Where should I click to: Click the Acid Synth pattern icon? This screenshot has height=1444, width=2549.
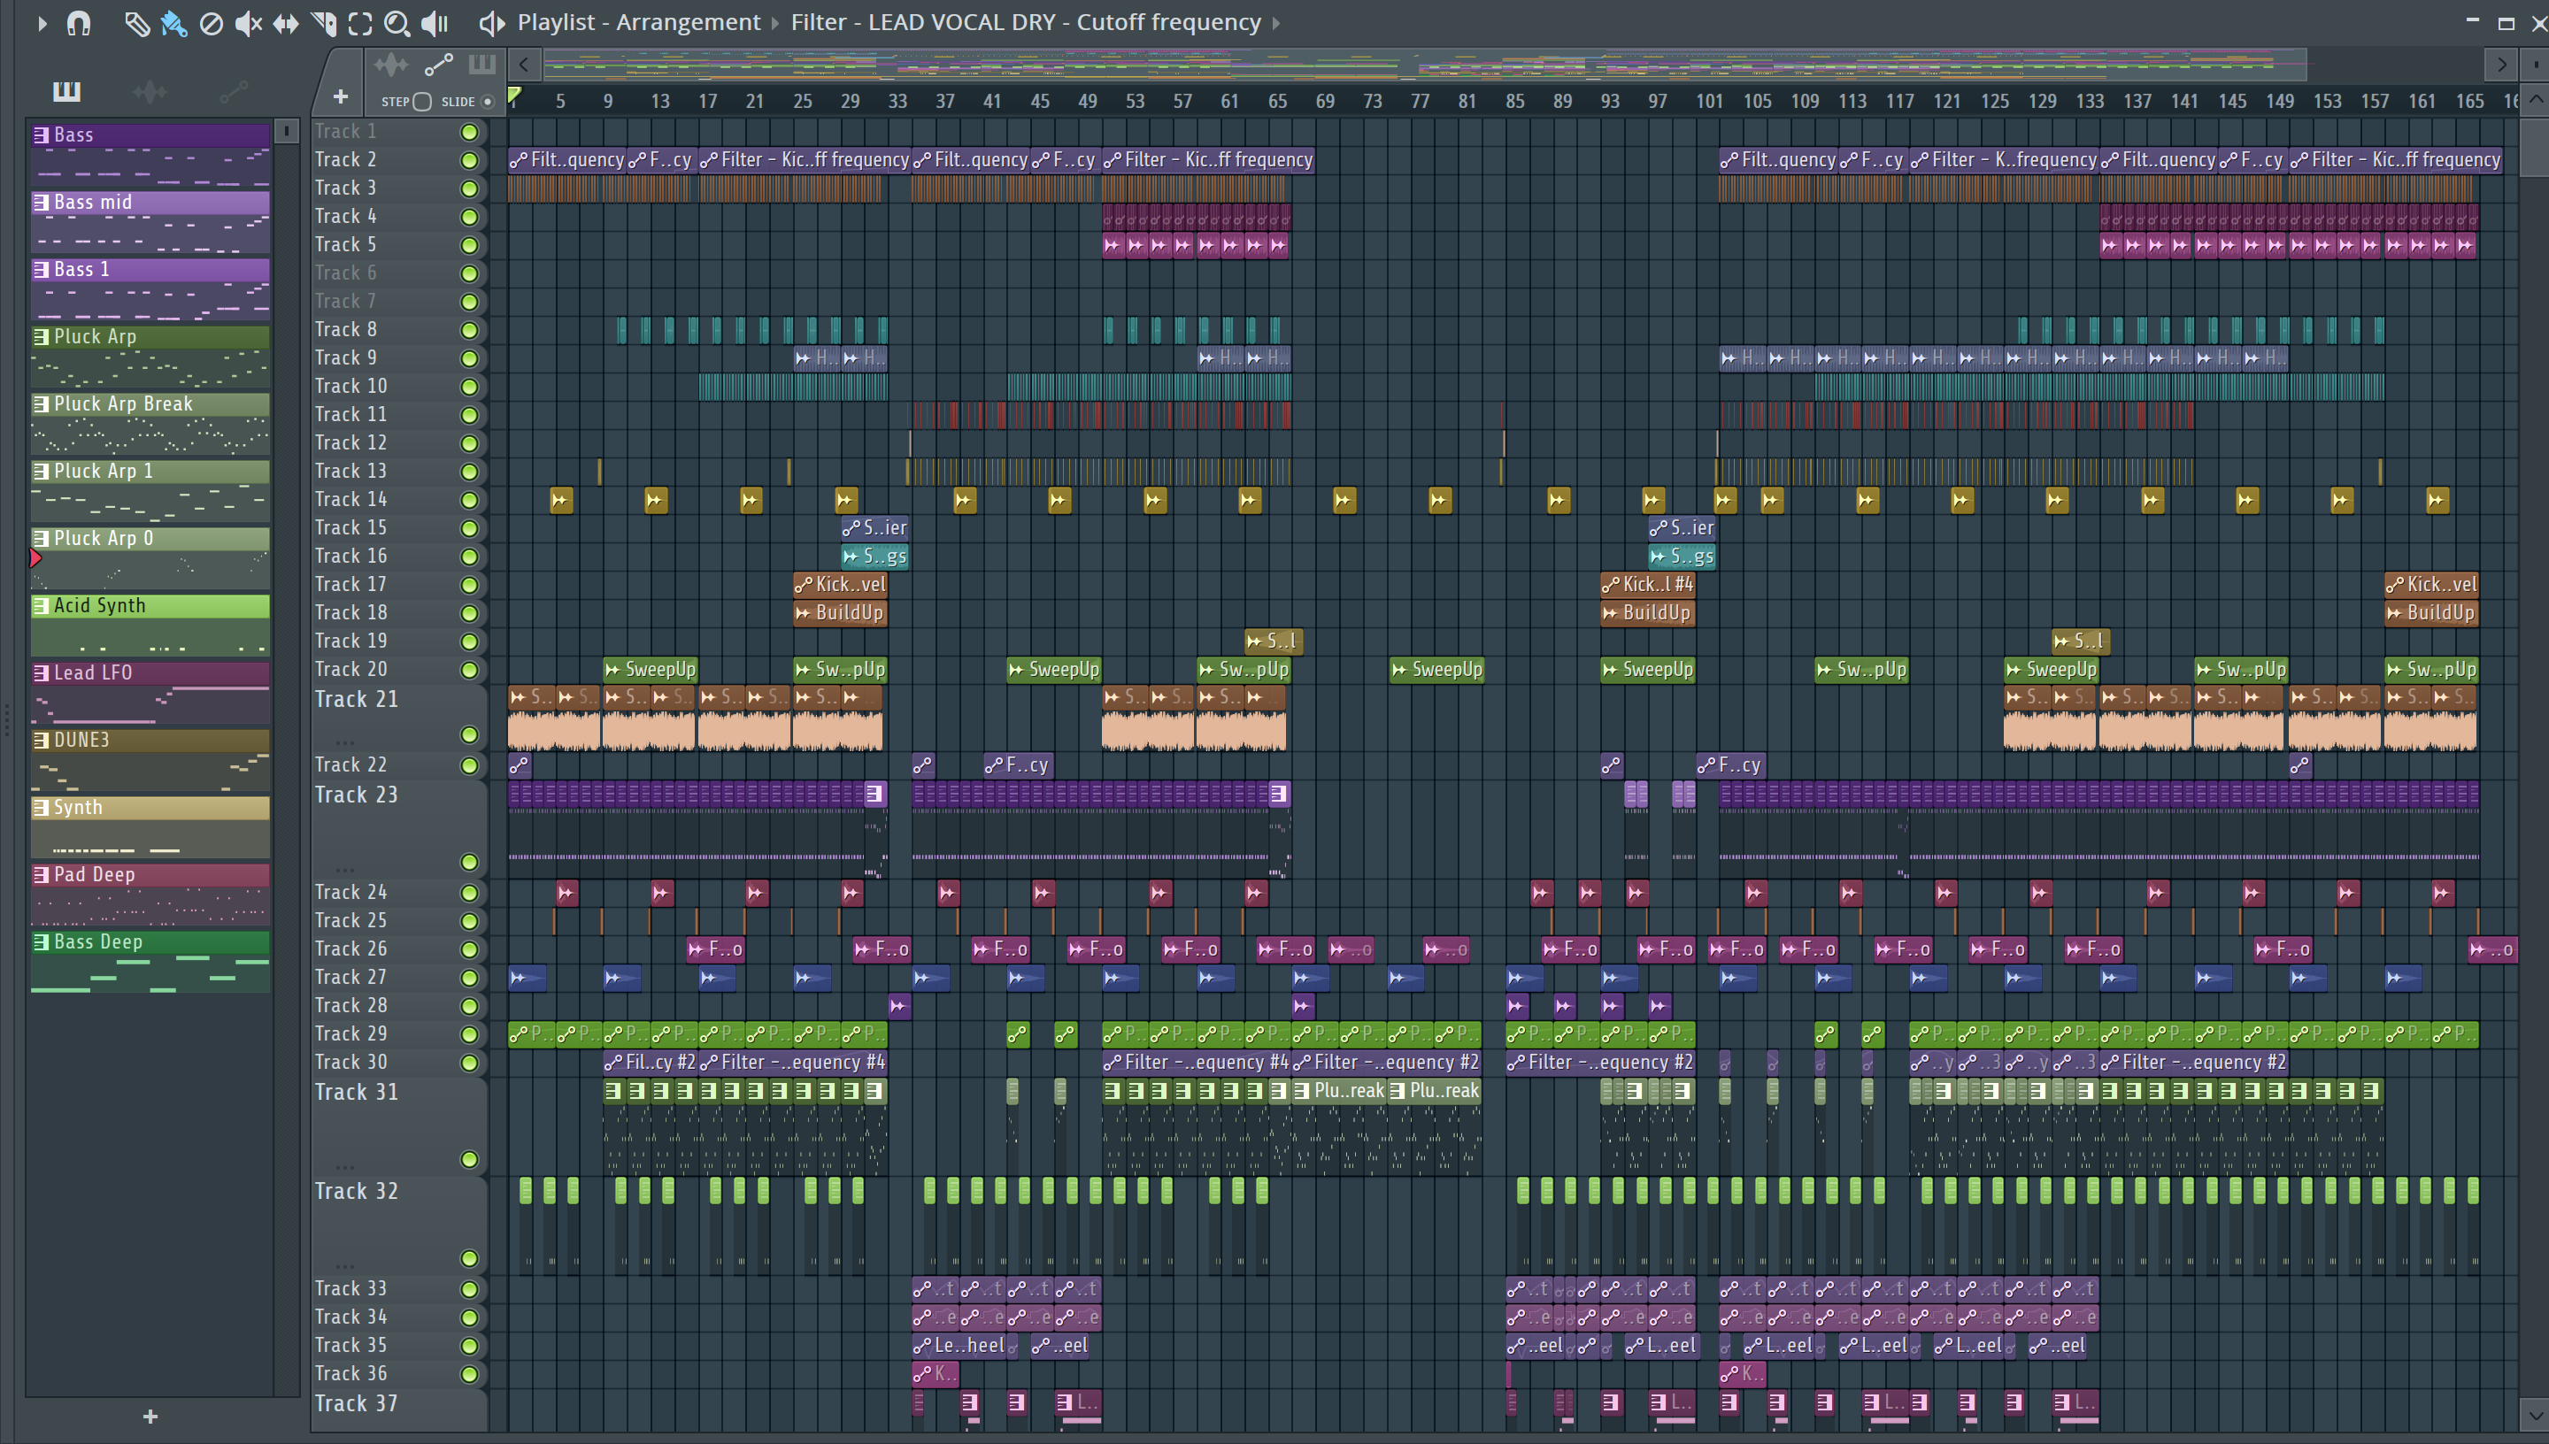tap(42, 605)
